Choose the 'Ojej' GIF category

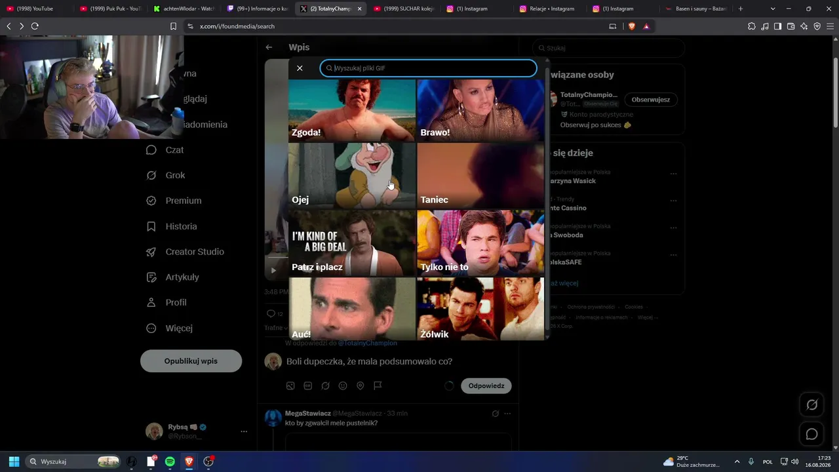(x=352, y=176)
